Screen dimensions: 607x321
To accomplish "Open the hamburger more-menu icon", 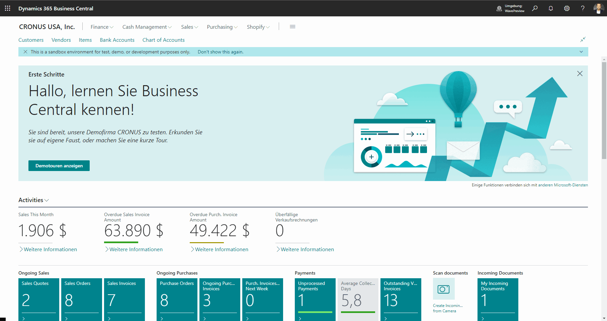I will (x=292, y=27).
